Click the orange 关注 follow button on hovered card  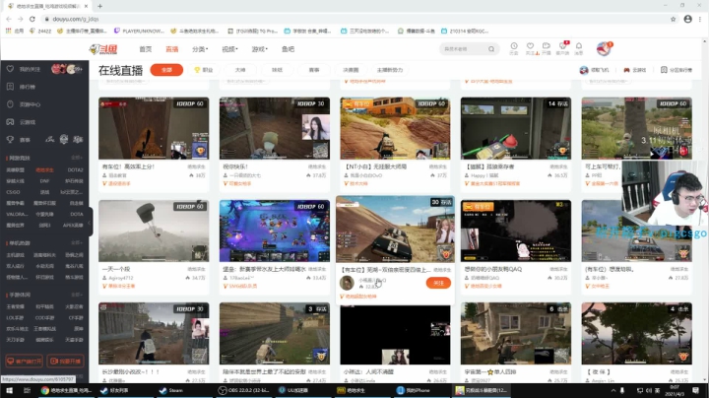[x=438, y=283]
